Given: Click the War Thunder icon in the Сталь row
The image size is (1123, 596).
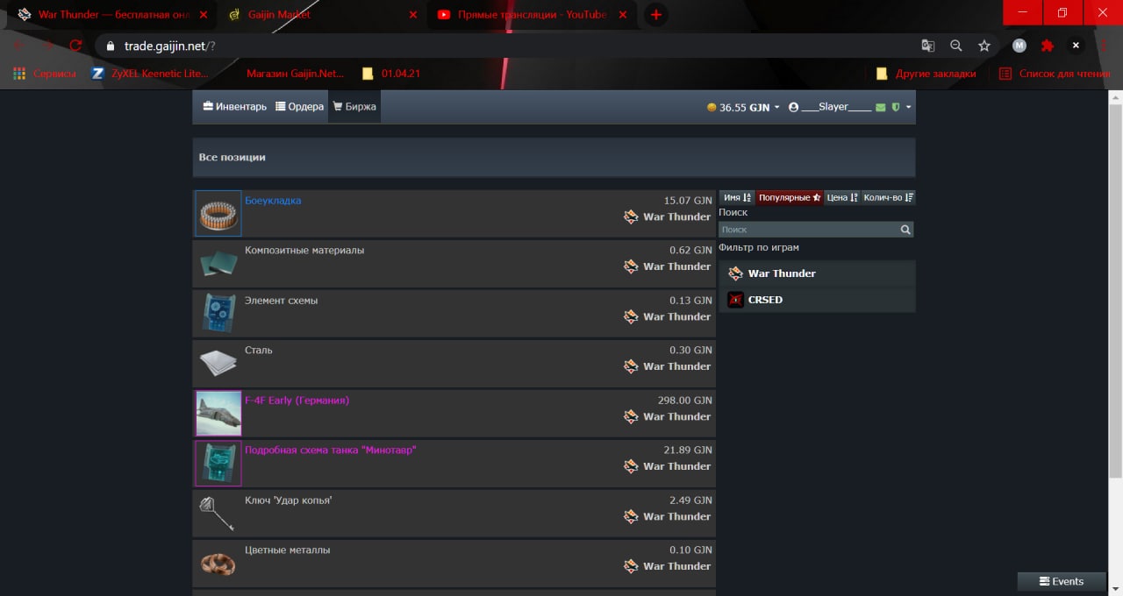Looking at the screenshot, I should (x=631, y=366).
